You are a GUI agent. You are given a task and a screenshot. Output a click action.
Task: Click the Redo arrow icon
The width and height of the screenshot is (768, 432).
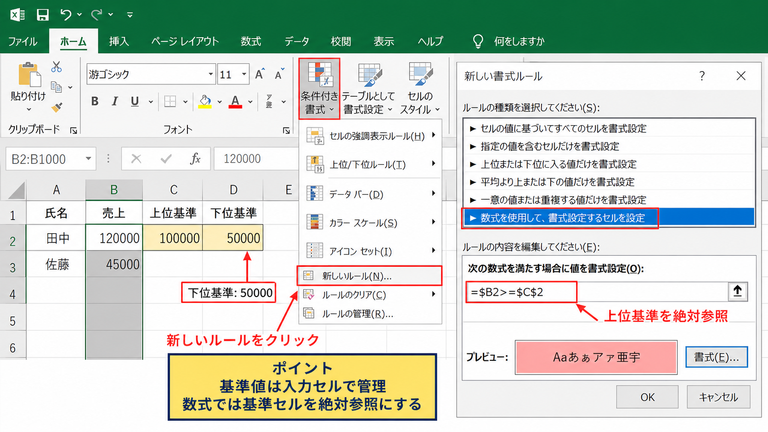(96, 15)
